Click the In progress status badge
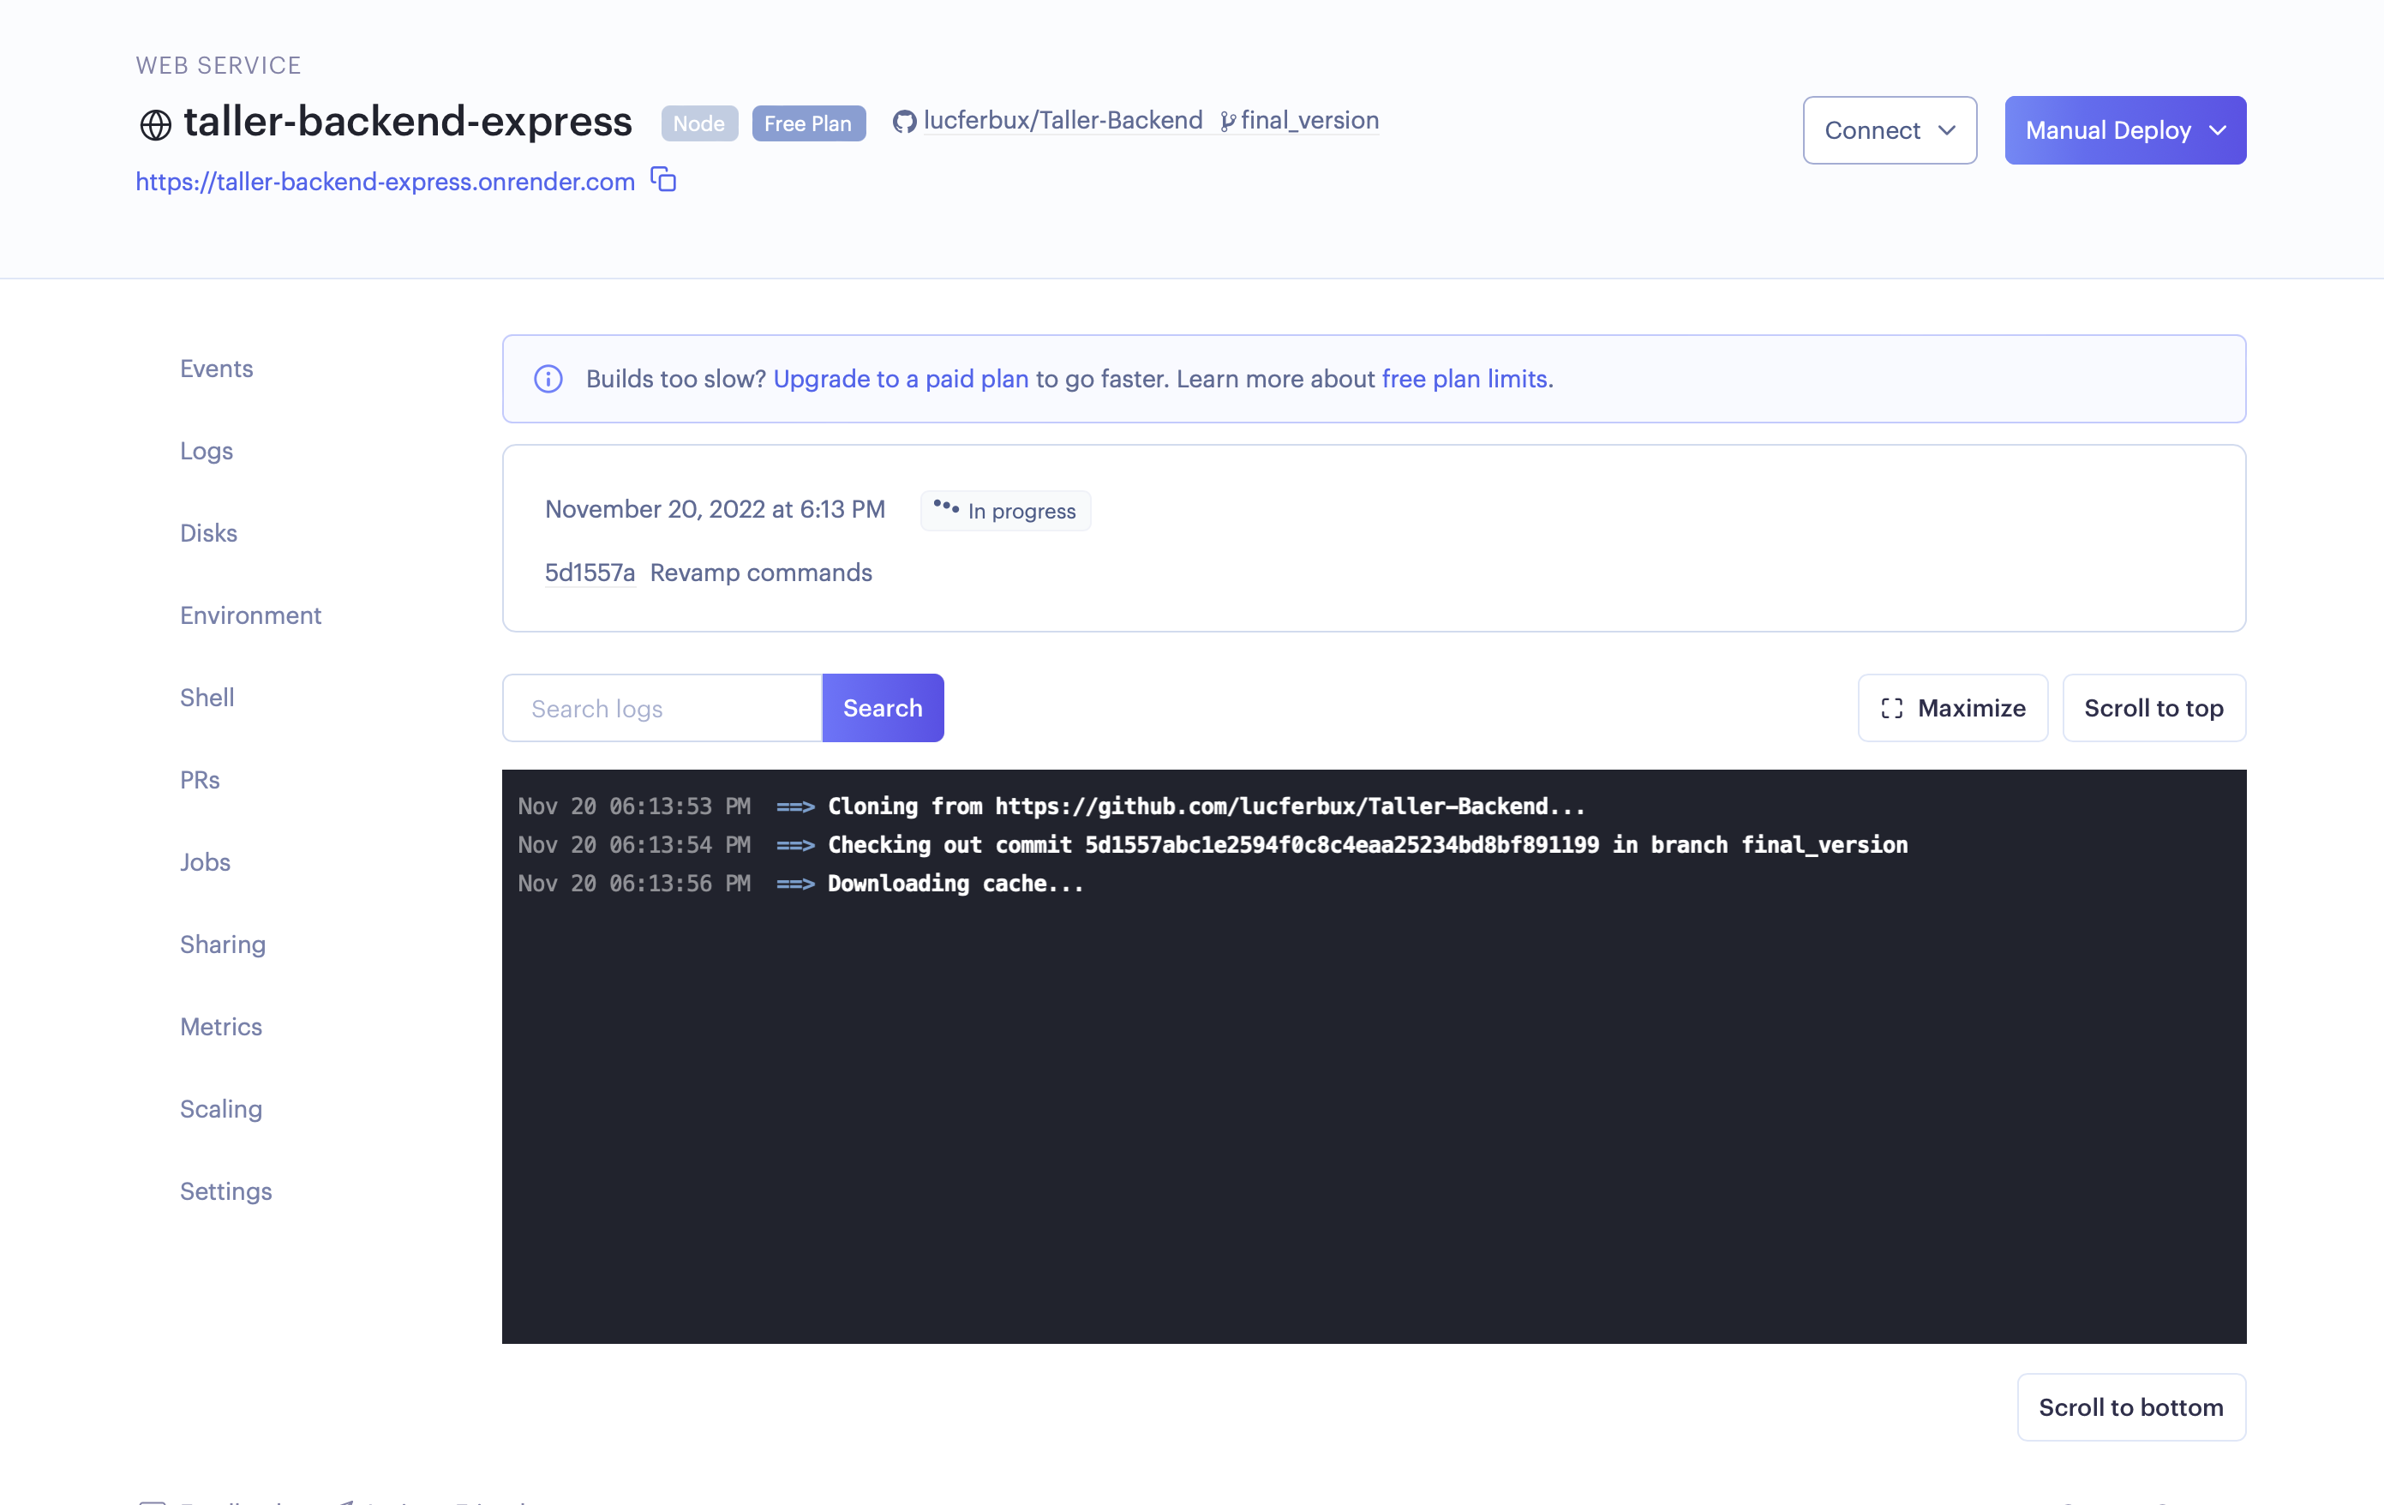The width and height of the screenshot is (2384, 1505). pyautogui.click(x=1005, y=511)
